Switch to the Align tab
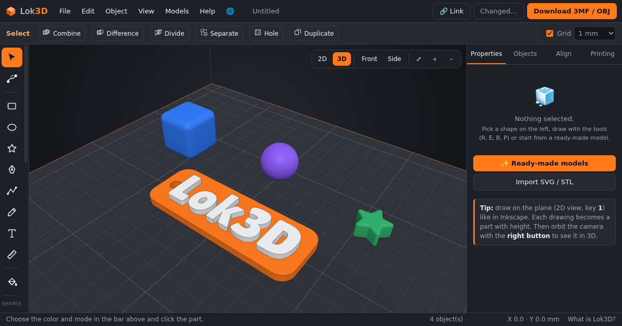The image size is (622, 326). point(563,54)
